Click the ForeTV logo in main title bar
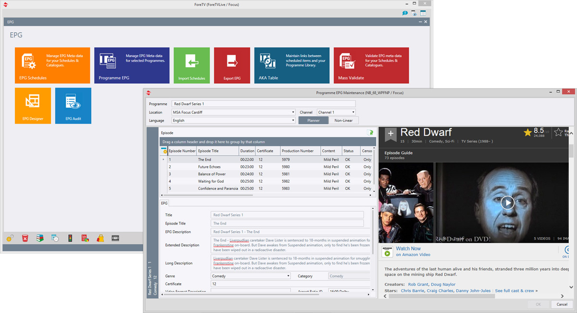The width and height of the screenshot is (577, 313). 6,4
